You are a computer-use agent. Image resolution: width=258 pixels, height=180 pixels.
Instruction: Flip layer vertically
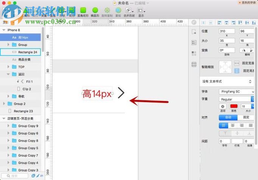251,50
